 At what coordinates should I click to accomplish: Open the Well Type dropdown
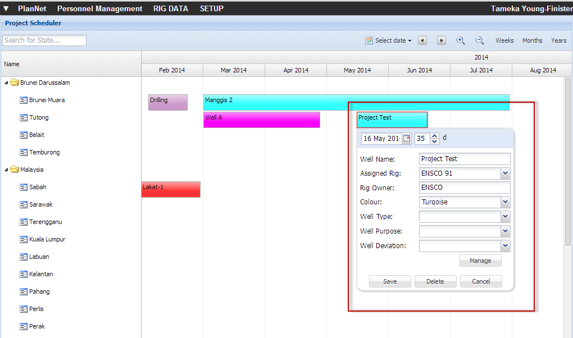[505, 217]
